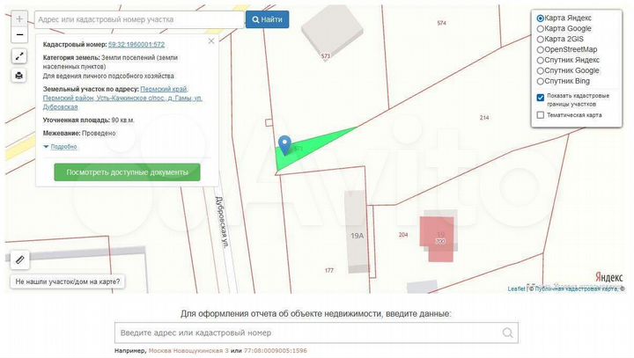The image size is (634, 358).
Task: Click the blue location pin marker
Action: [284, 145]
